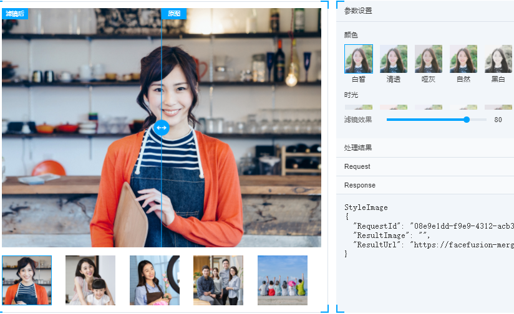514x314 pixels.
Task: Click the fifth 时光 filter thumbnail
Action: point(498,107)
